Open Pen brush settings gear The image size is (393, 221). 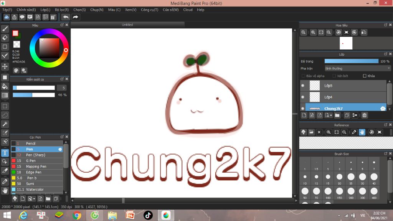(x=60, y=149)
